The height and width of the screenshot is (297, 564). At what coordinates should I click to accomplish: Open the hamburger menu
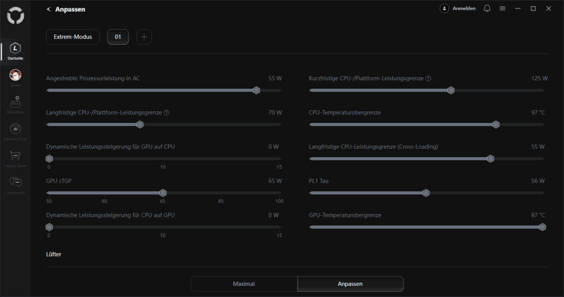point(503,8)
